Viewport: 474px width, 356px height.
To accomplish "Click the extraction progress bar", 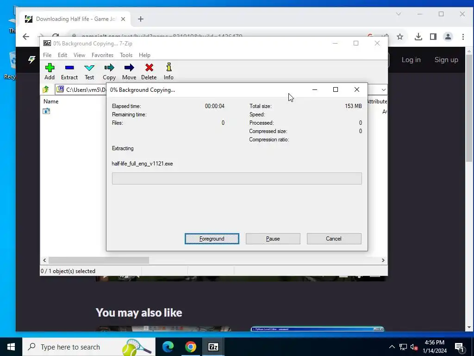I will click(237, 178).
